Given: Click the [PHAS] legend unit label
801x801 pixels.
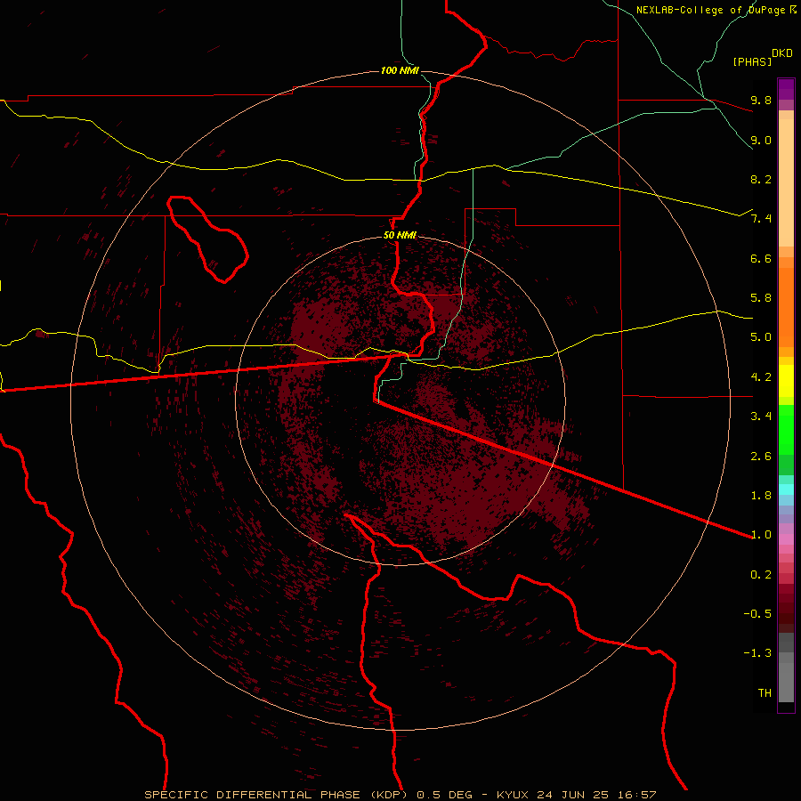Looking at the screenshot, I should pos(752,61).
